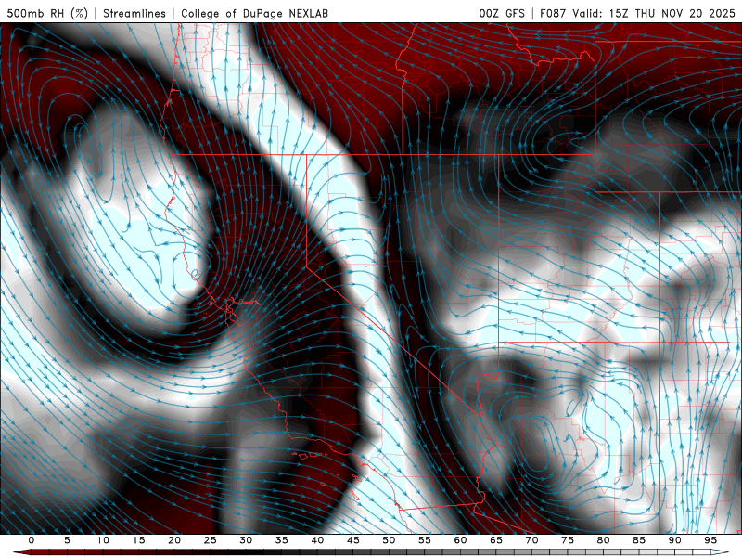This screenshot has width=742, height=557.
Task: Click the pale blue high end of the color bar
Action: point(720,552)
